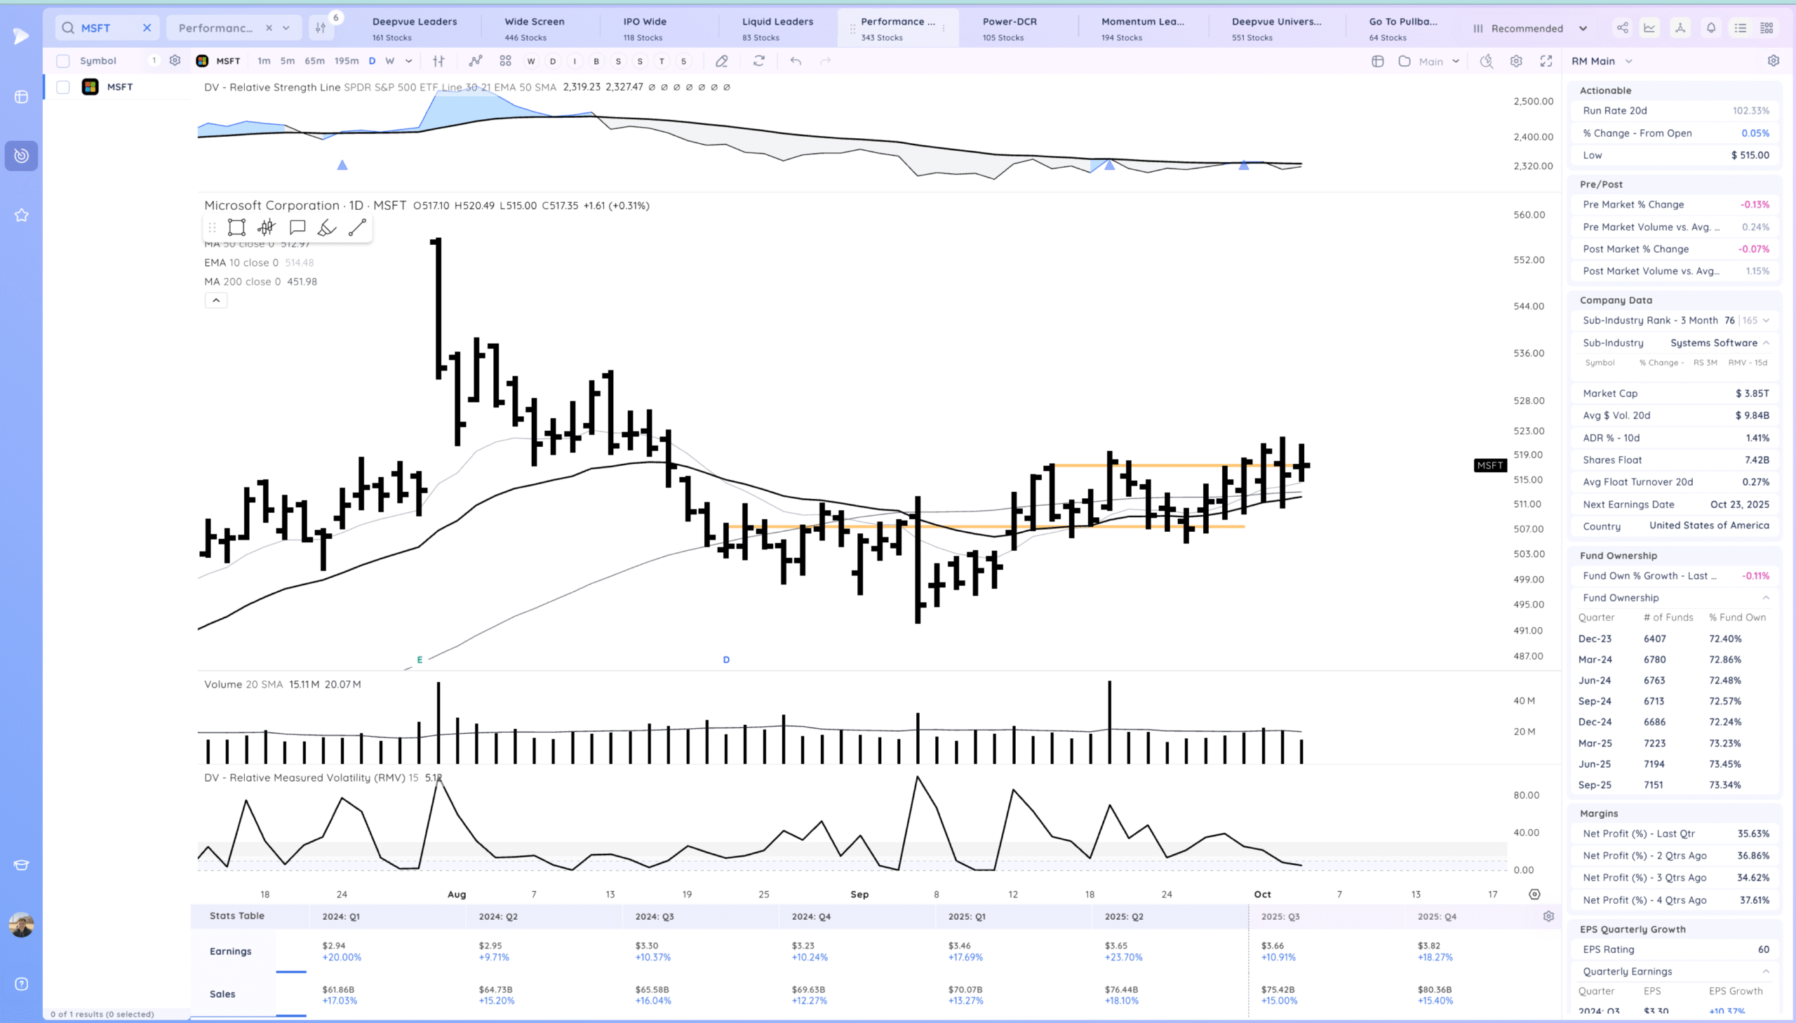Toggle the select-all Symbol checkbox
The image size is (1796, 1023).
pyautogui.click(x=63, y=61)
